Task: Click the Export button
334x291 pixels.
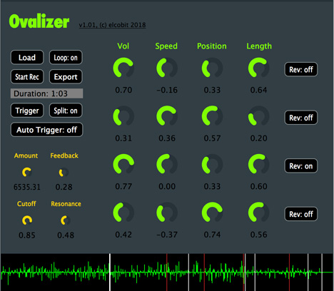Action: coord(66,77)
